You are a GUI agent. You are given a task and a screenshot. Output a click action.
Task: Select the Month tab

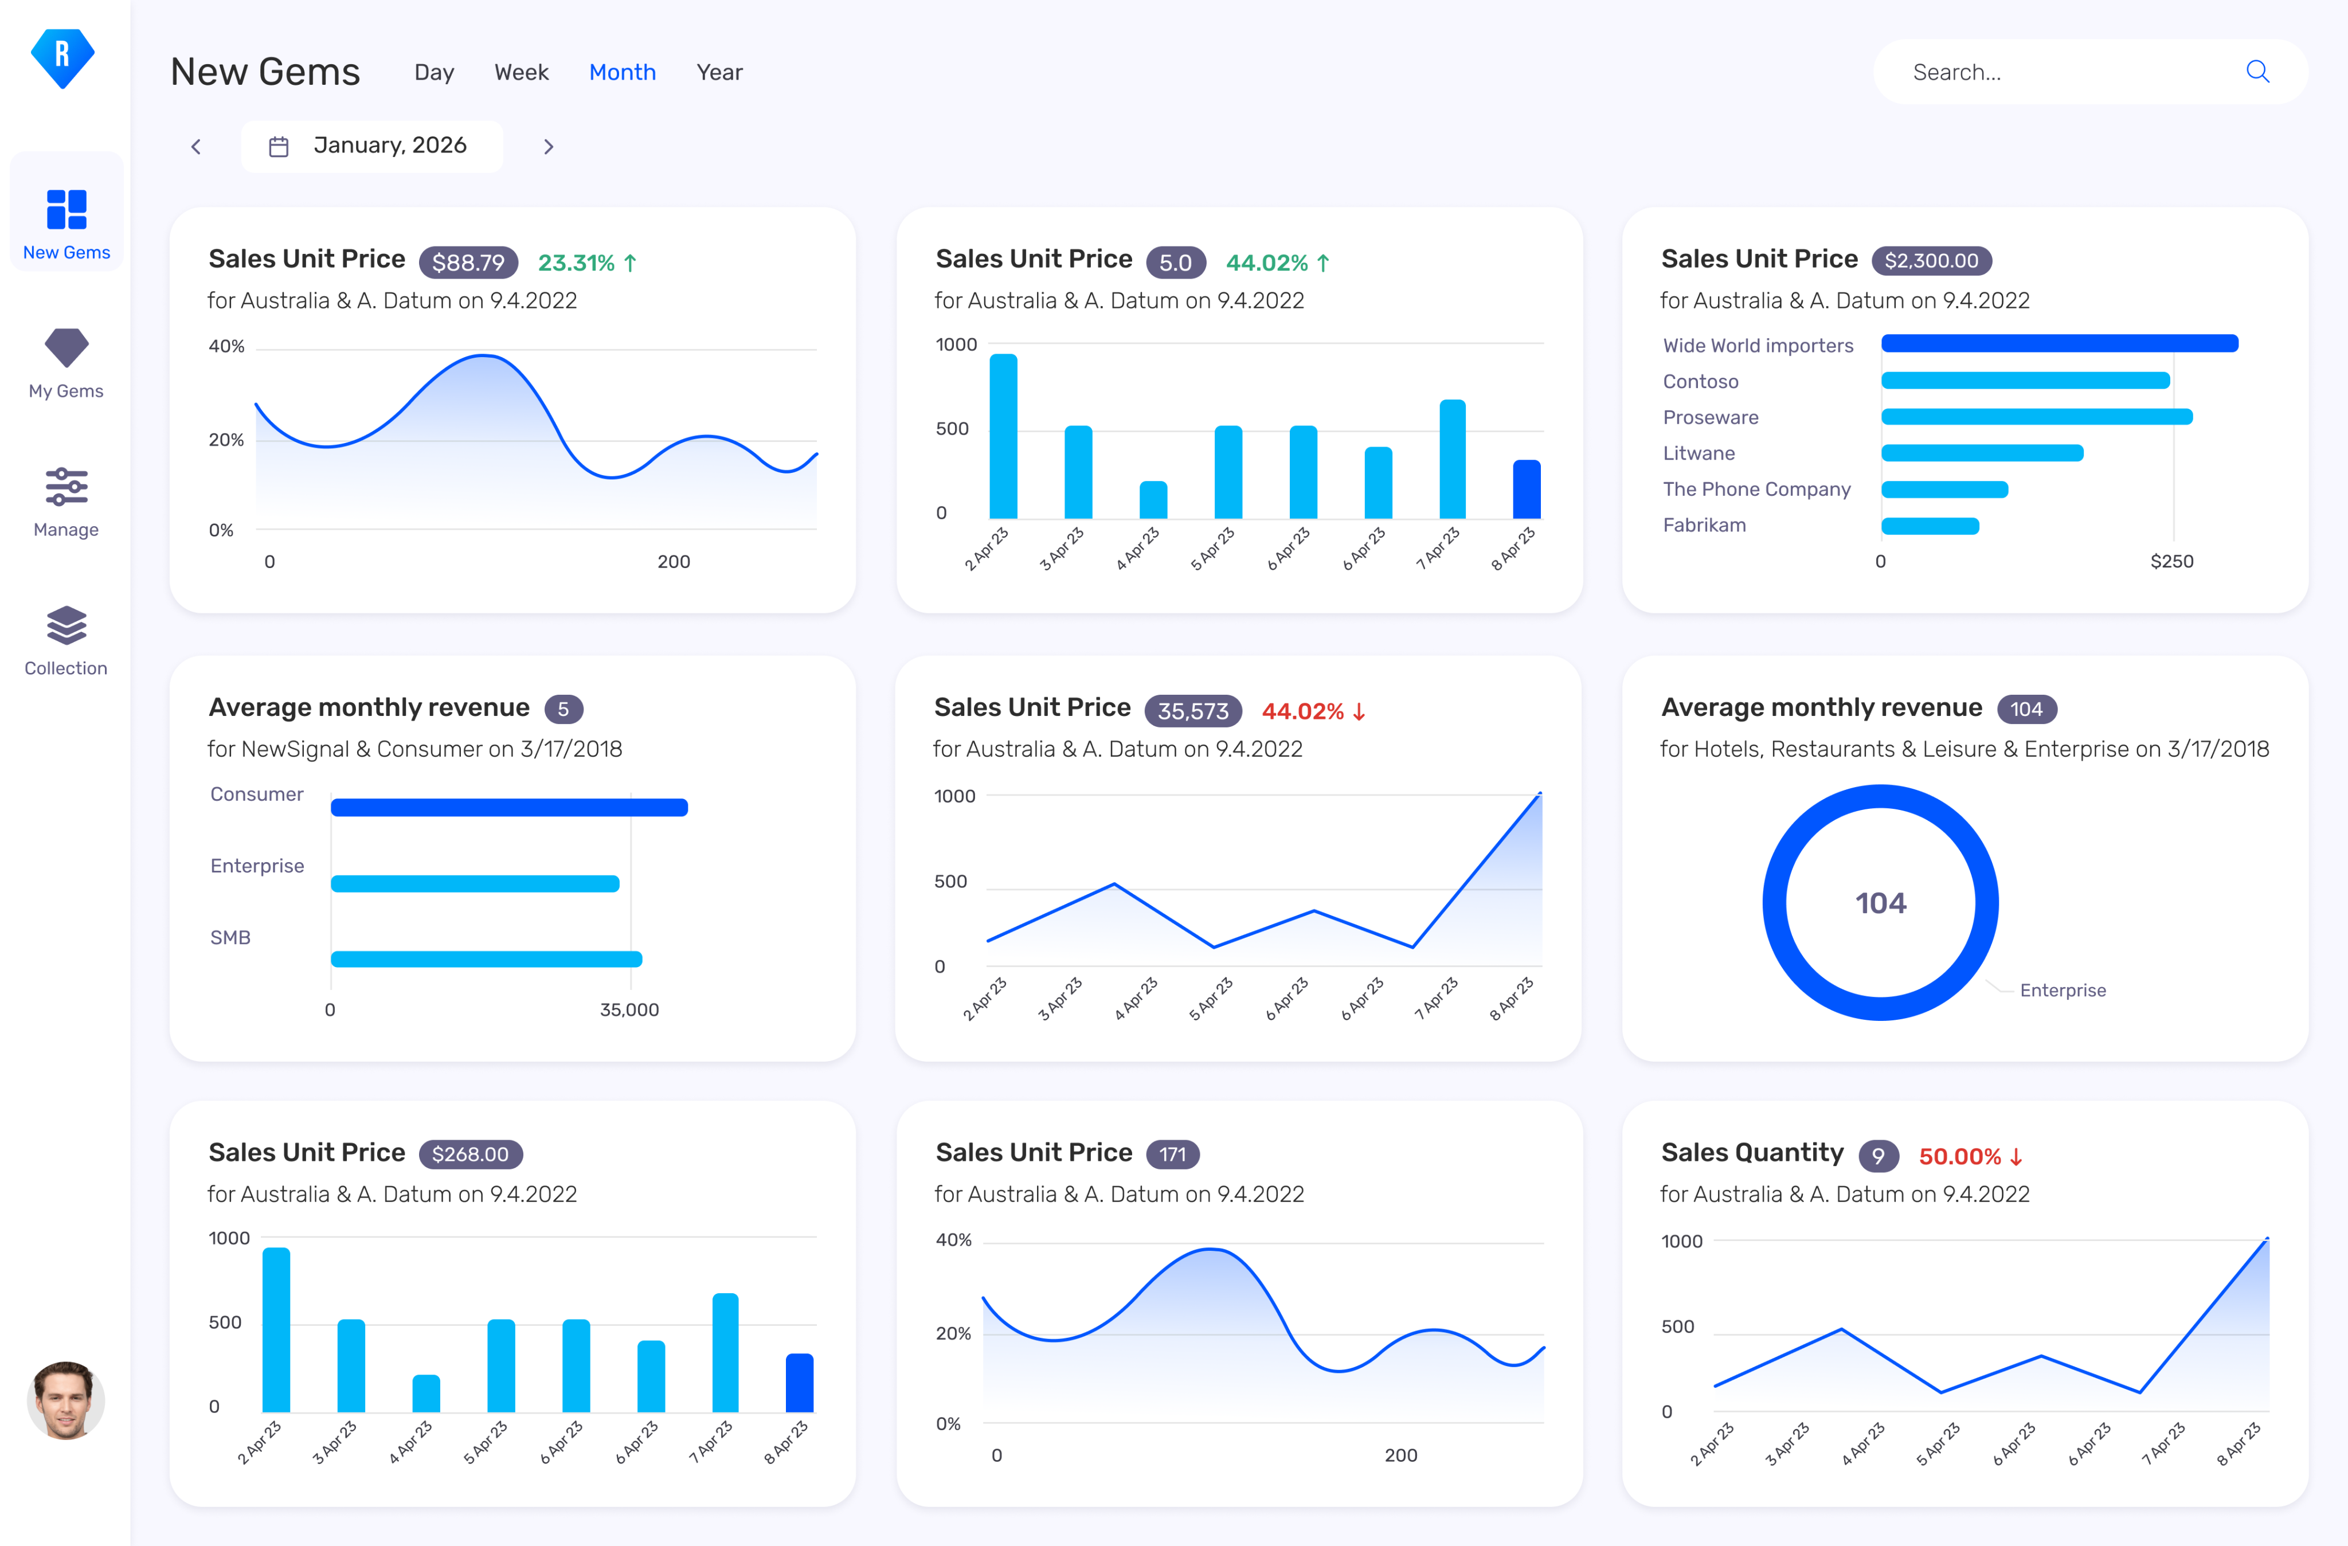click(x=623, y=72)
